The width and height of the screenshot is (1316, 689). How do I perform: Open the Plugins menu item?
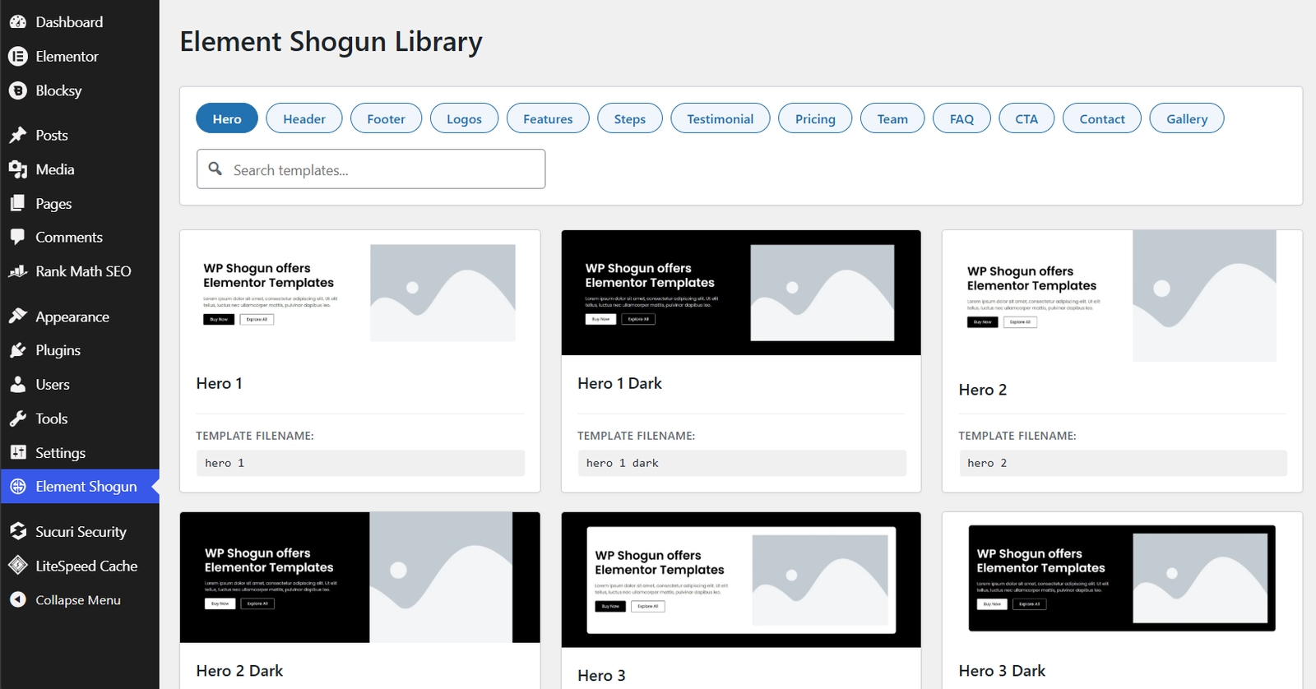80,350
